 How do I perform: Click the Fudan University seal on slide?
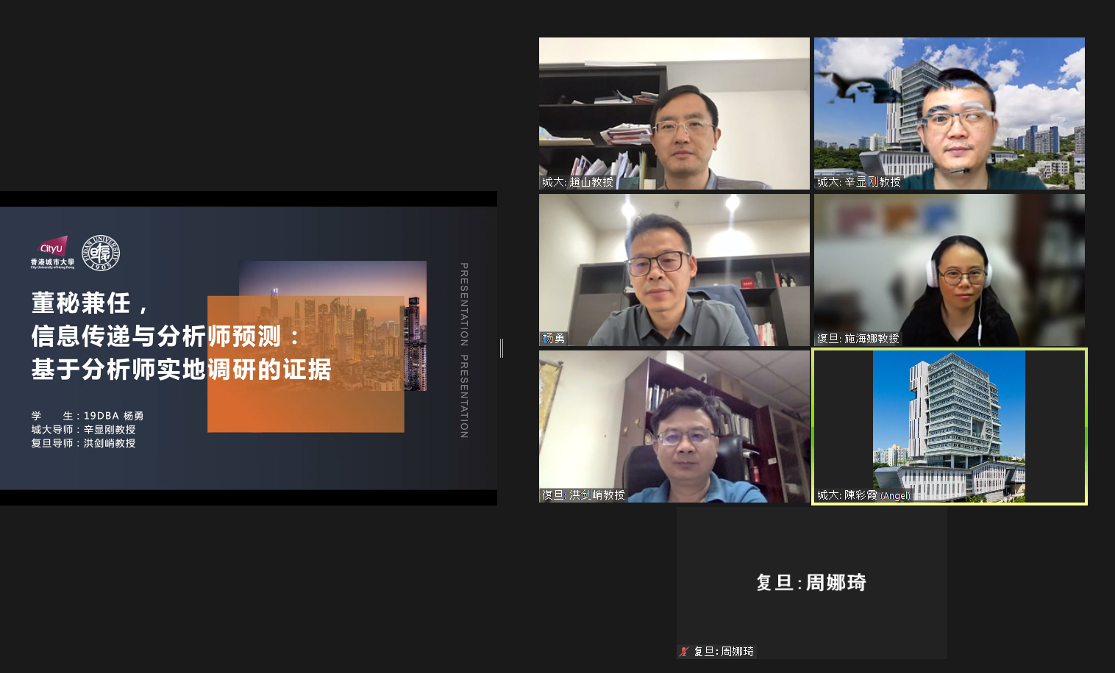point(101,253)
